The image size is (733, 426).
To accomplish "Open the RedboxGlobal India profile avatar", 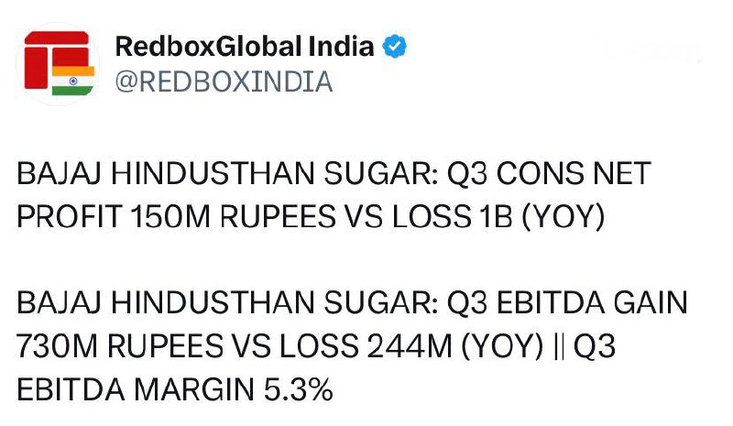I will pos(56,62).
